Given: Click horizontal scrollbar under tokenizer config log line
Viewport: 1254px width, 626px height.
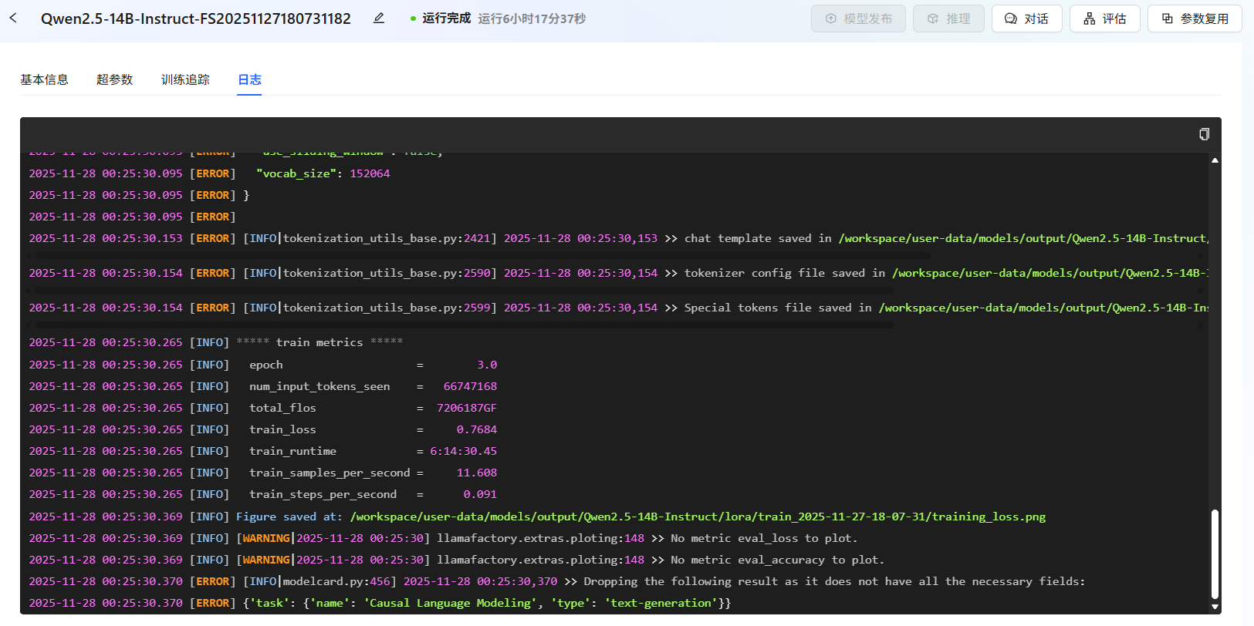Looking at the screenshot, I should [x=463, y=290].
